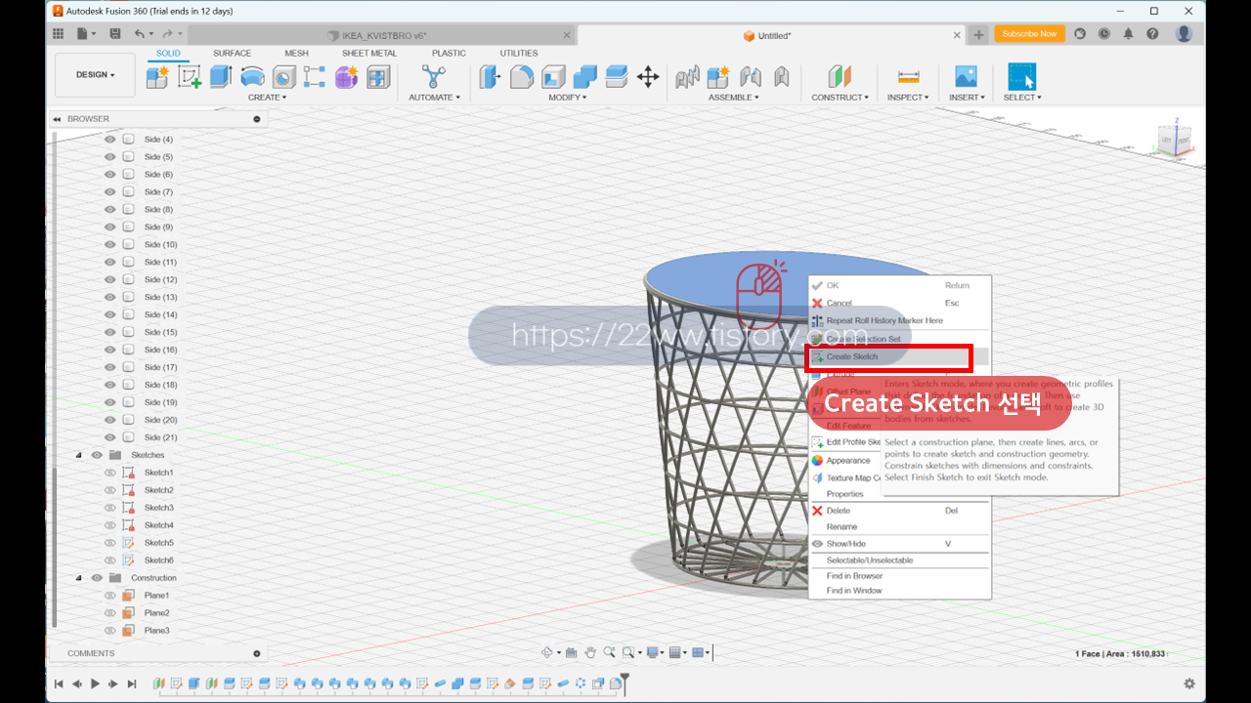Toggle visibility of the Sketches folder
This screenshot has height=703, width=1251.
point(97,455)
